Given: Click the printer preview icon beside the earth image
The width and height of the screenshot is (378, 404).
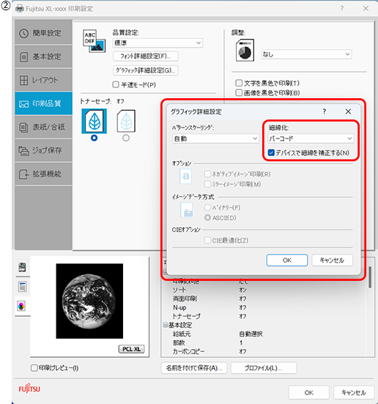Looking at the screenshot, I should [x=22, y=267].
